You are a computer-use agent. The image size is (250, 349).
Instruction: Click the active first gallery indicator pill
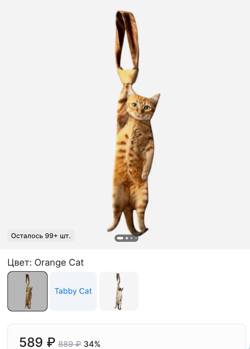pos(120,238)
